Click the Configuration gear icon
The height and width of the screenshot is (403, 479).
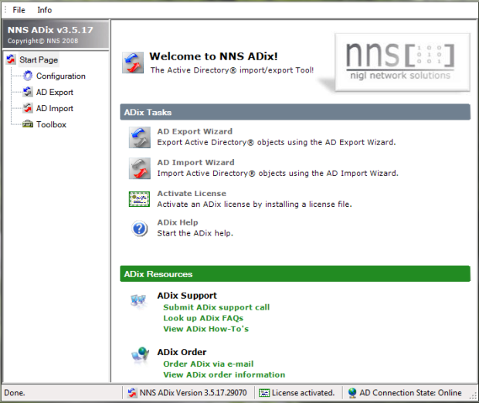(x=28, y=76)
